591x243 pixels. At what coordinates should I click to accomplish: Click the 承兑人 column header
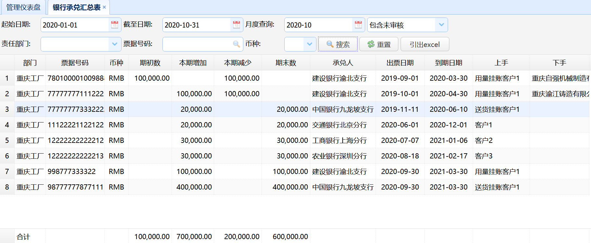pos(343,63)
